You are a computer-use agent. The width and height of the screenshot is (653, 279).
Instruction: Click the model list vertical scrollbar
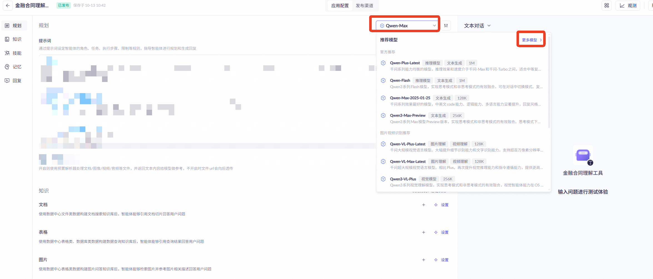click(549, 82)
